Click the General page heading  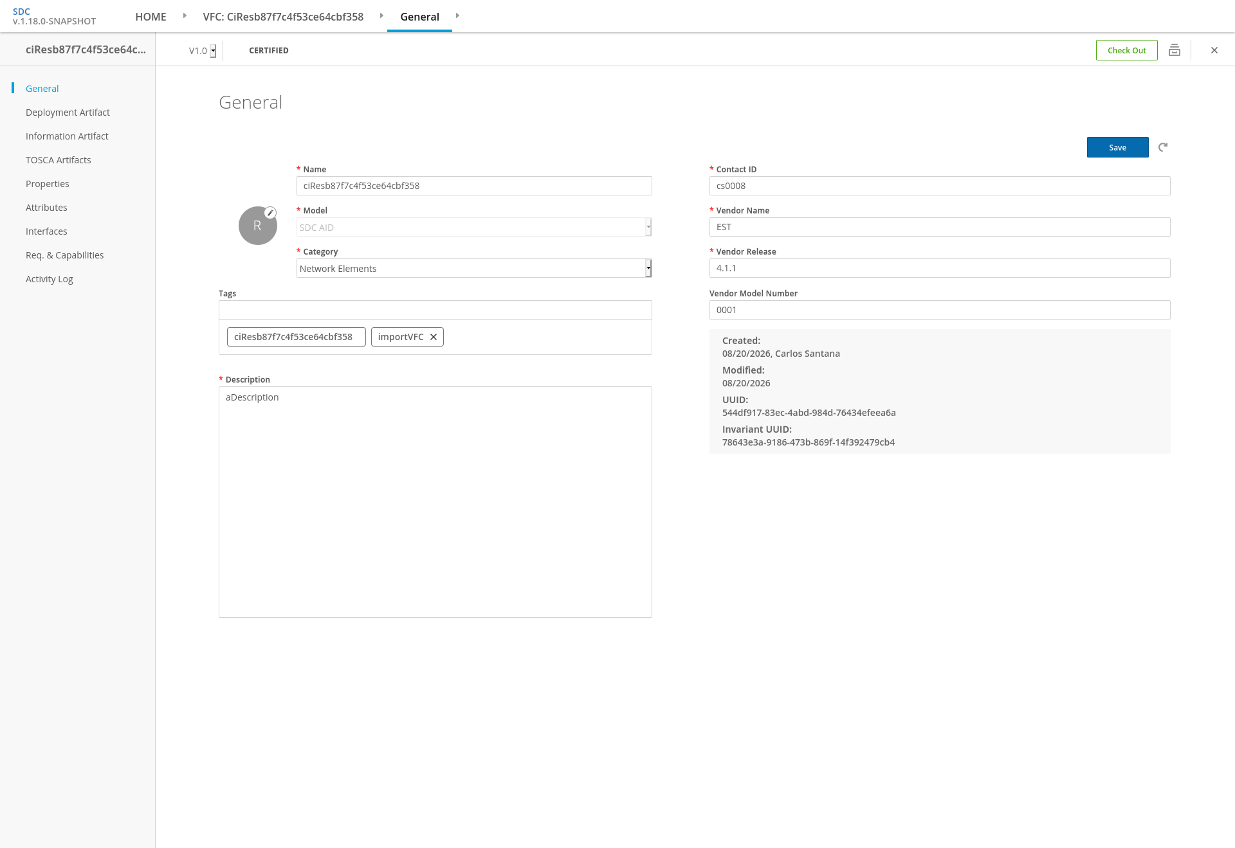250,102
